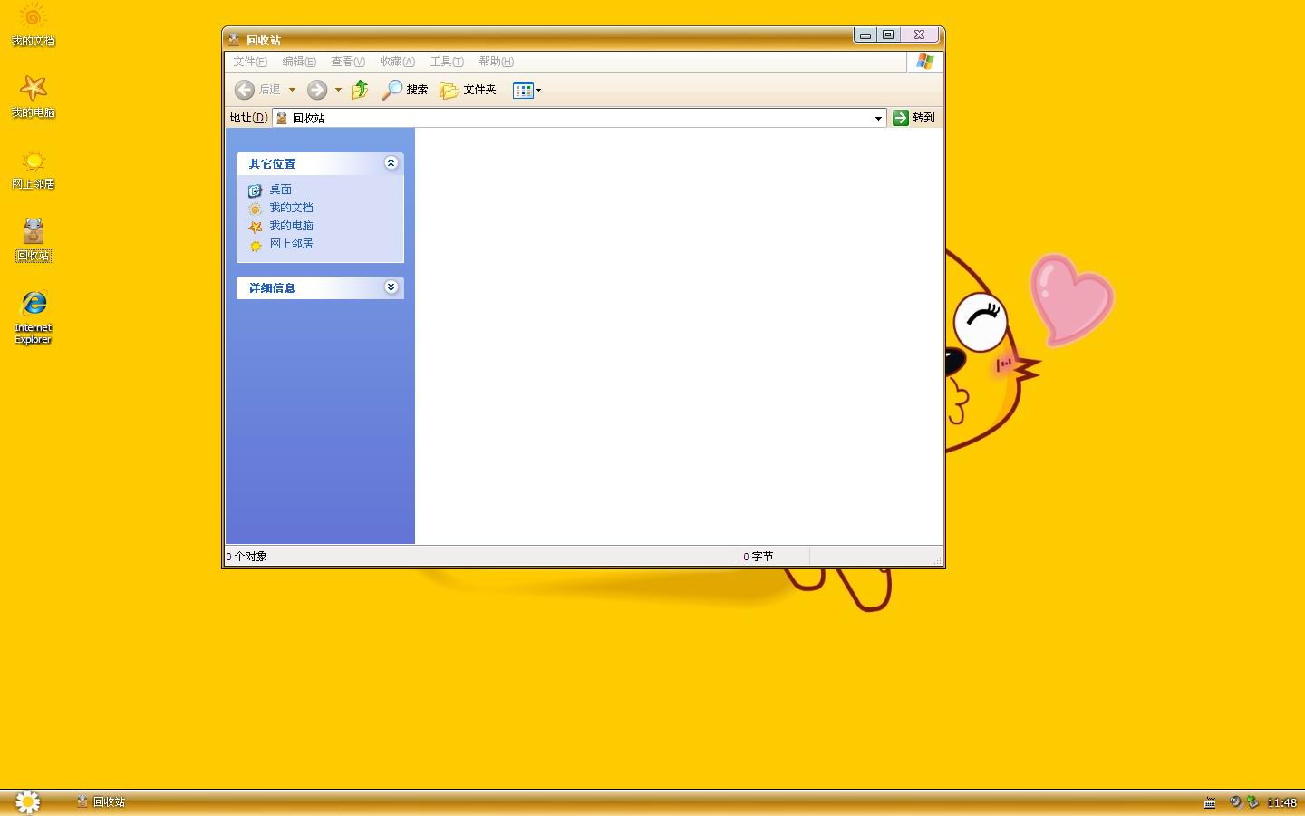This screenshot has height=816, width=1305.
Task: Open the Desktop (桌面) link in sidebar
Action: tap(280, 189)
